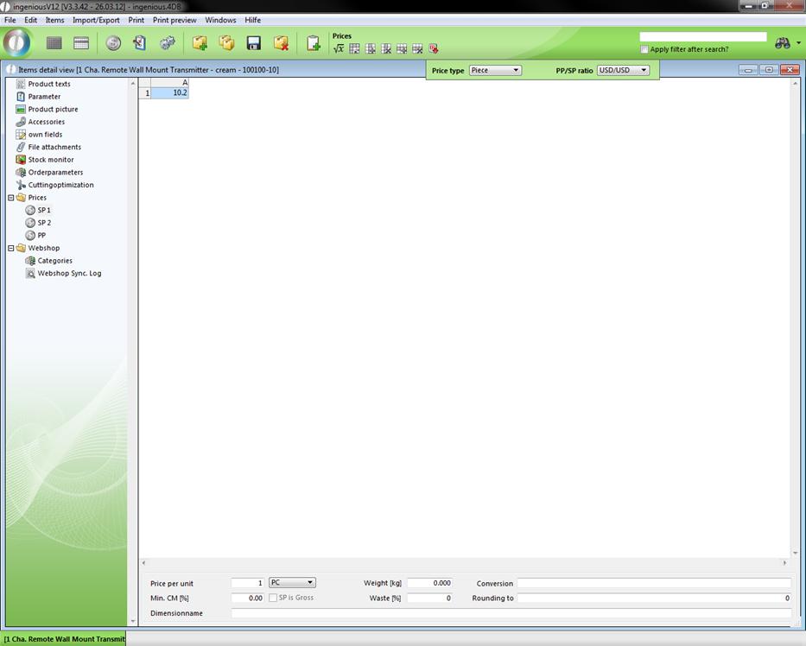Collapse the Prices tree folder
Screen dimensions: 806x646
[x=11, y=198]
